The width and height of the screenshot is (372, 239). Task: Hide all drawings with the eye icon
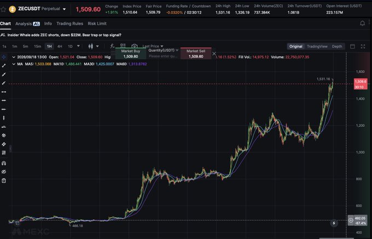(x=4, y=172)
